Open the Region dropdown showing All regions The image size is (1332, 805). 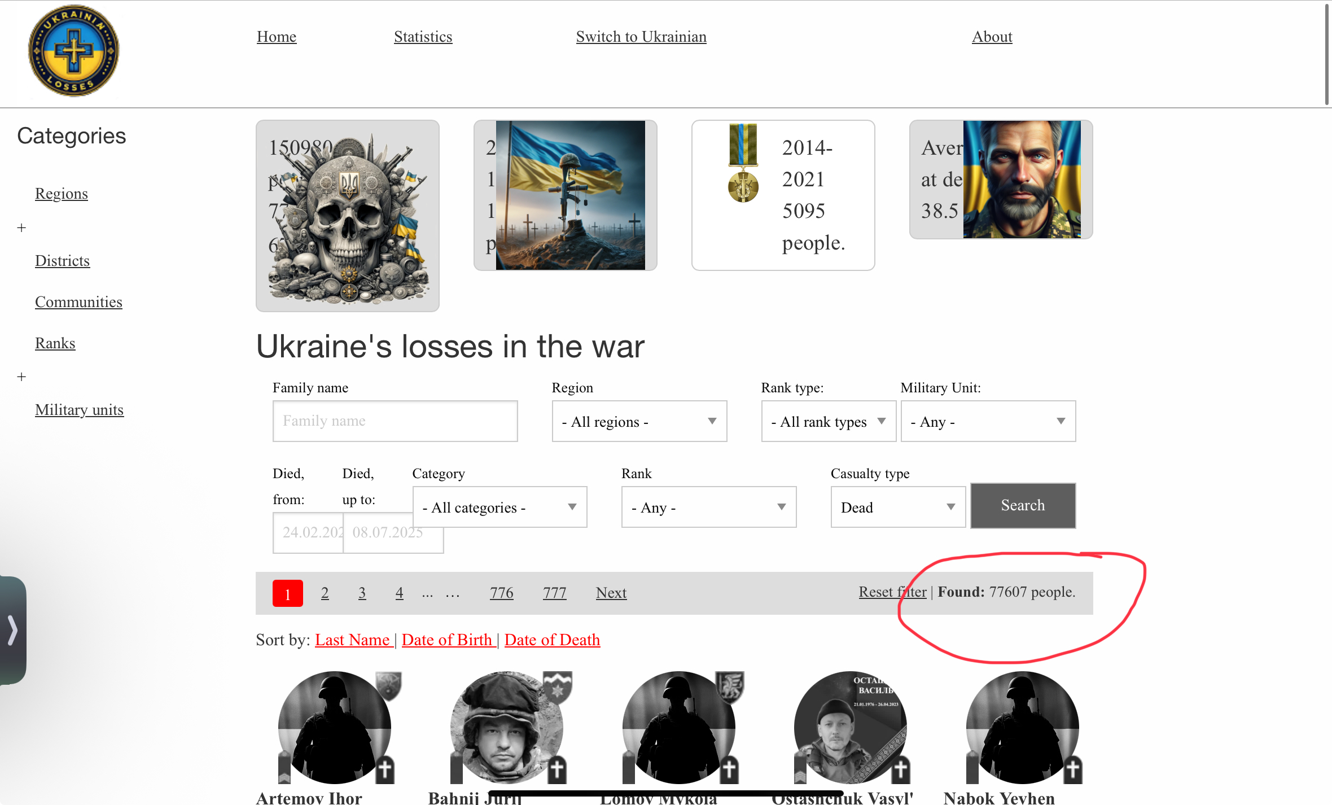point(639,421)
